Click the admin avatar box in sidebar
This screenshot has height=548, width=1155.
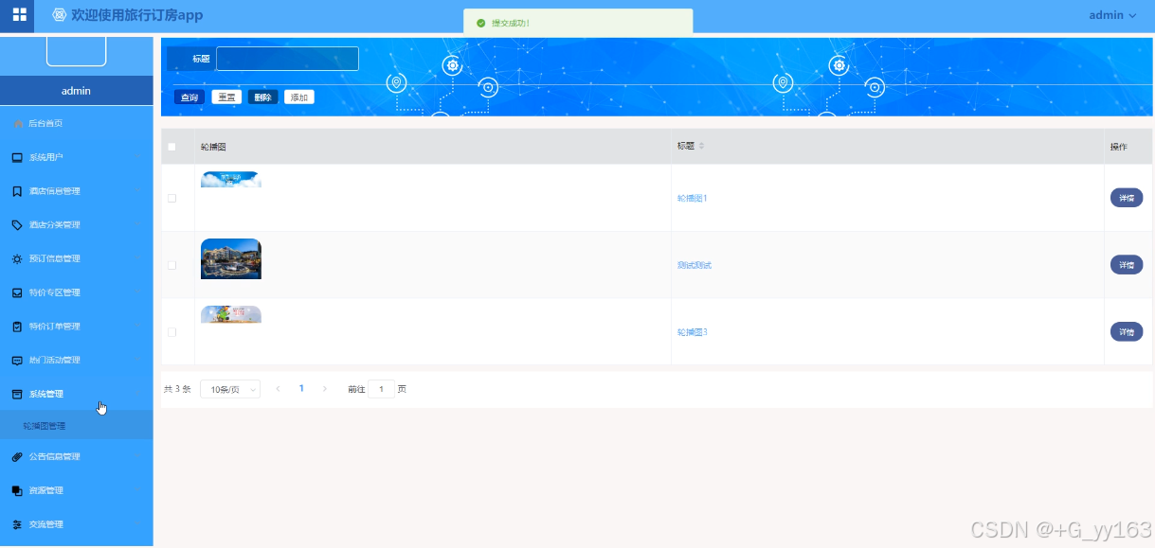[x=77, y=51]
